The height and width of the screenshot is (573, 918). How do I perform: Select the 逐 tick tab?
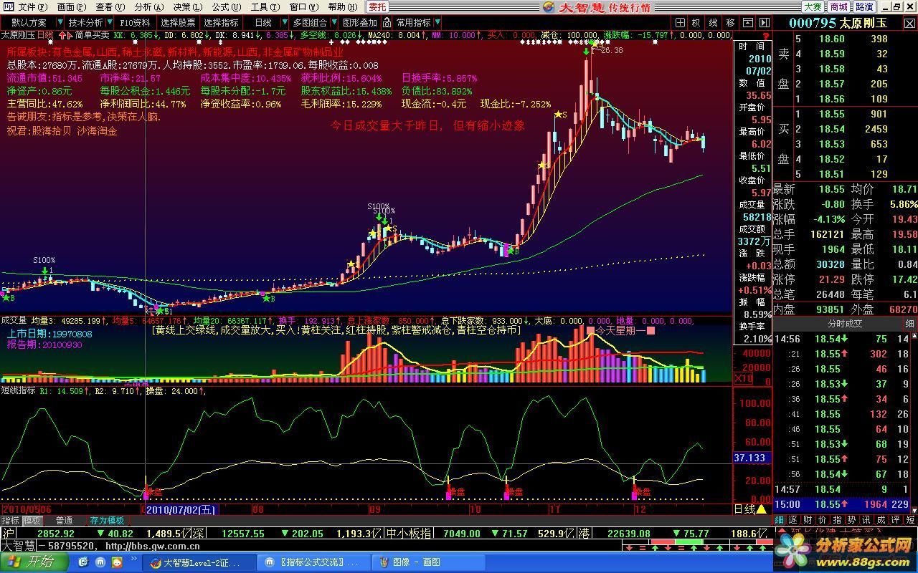[793, 520]
